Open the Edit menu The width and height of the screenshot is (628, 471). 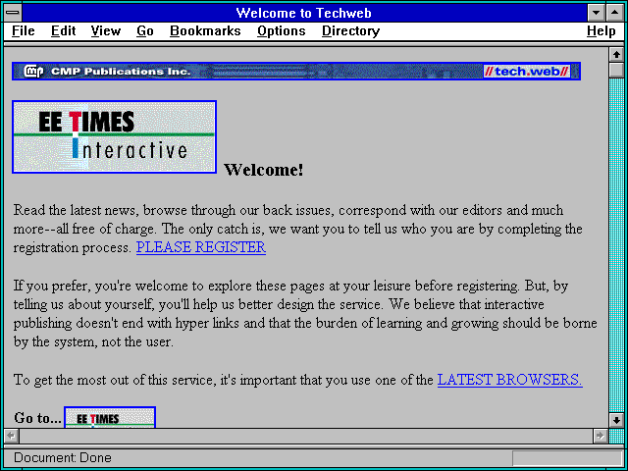(63, 30)
